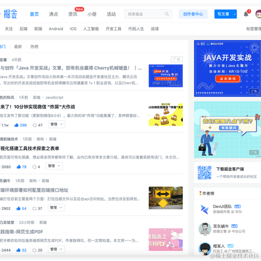
Task: Select the 关注 category tab
Action: point(9,29)
